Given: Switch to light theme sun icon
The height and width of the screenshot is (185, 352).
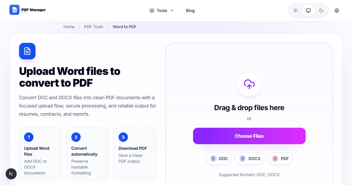Looking at the screenshot, I should 295,11.
